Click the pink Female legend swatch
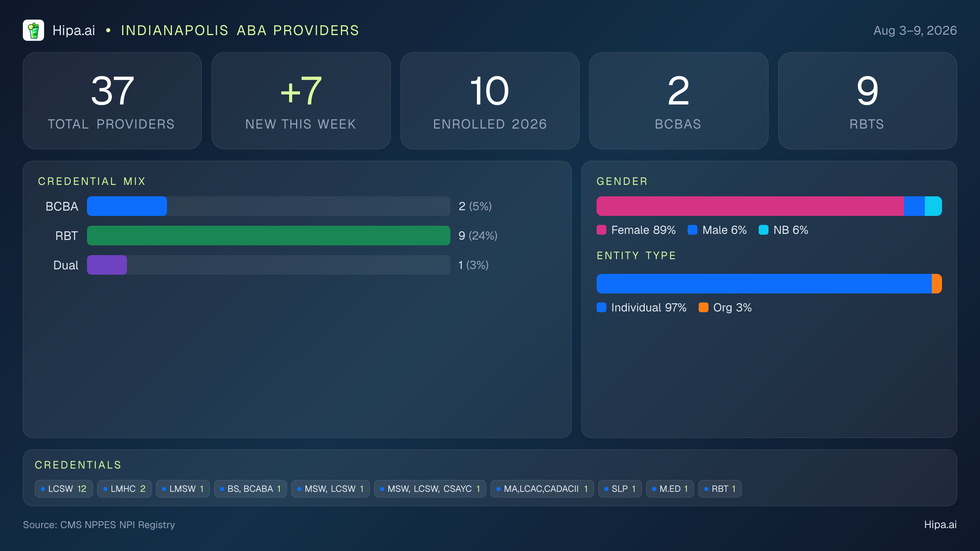Screen dimensions: 980x551 pos(601,230)
